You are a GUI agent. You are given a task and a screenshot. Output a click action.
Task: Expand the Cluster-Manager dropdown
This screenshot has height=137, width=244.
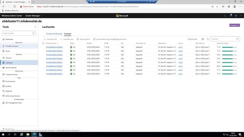pos(34,16)
